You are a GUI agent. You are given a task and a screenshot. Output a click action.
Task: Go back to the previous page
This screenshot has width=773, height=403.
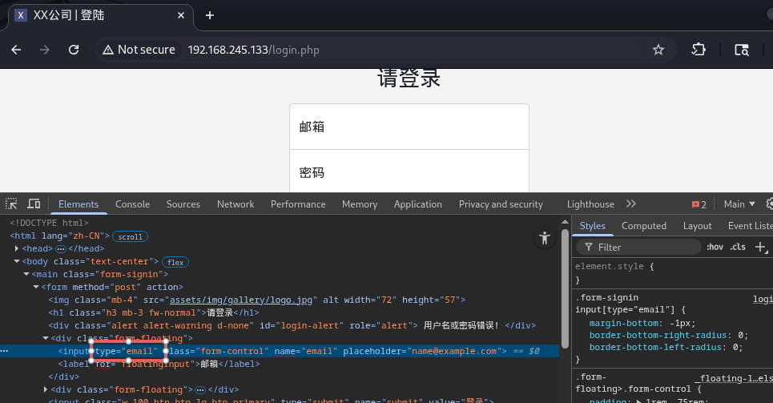tap(16, 50)
